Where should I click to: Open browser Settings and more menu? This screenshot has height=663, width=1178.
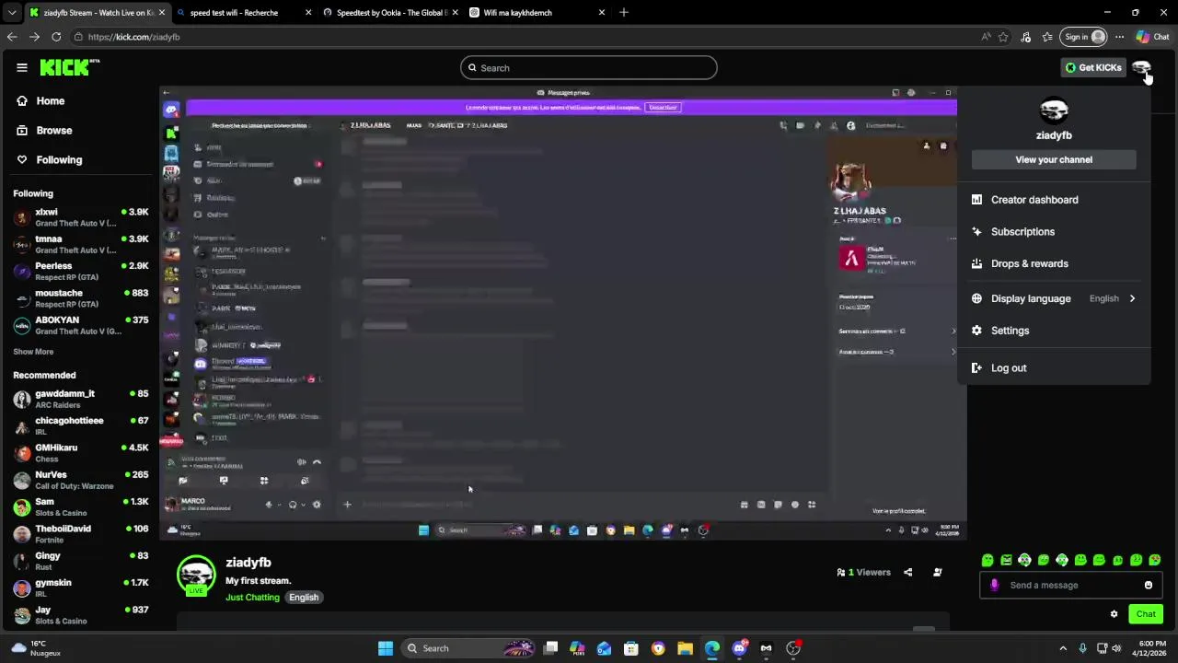click(1119, 37)
